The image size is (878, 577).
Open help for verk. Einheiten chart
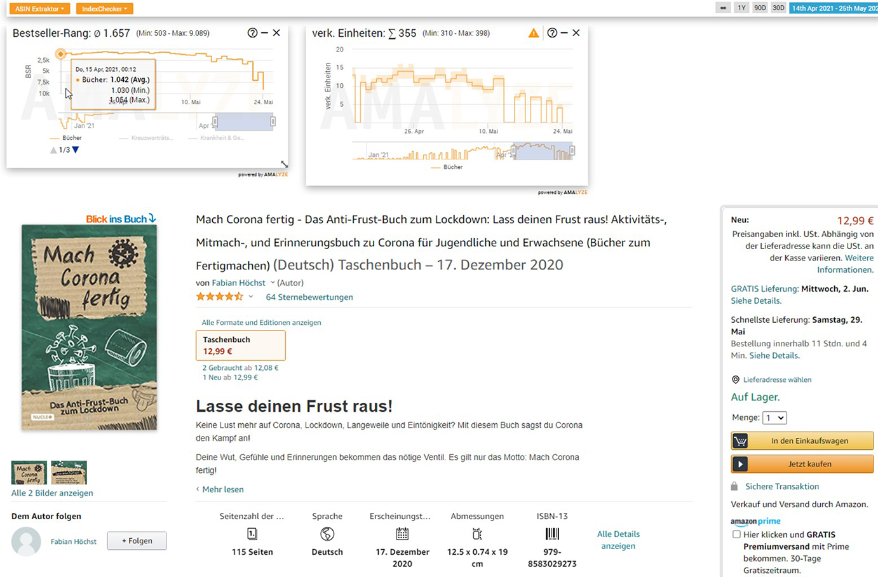[552, 33]
